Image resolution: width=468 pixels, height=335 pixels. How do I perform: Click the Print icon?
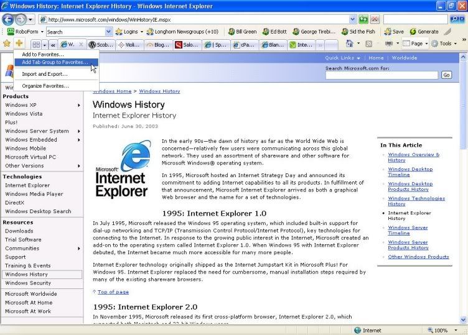tap(388, 44)
